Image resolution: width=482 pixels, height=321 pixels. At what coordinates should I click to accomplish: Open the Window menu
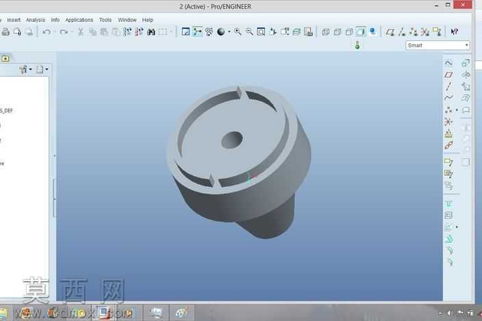[x=127, y=20]
